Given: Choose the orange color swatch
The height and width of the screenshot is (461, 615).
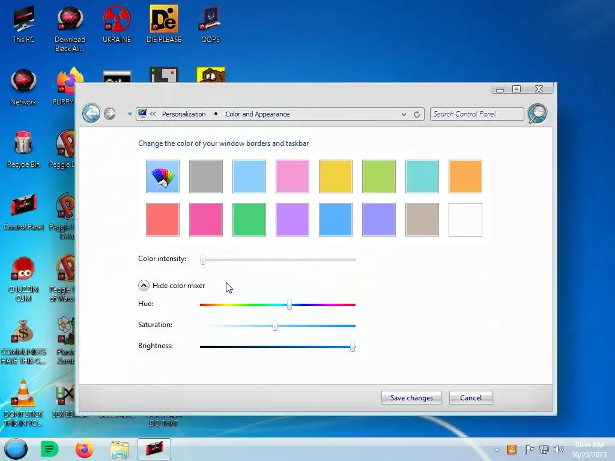Looking at the screenshot, I should (x=465, y=176).
